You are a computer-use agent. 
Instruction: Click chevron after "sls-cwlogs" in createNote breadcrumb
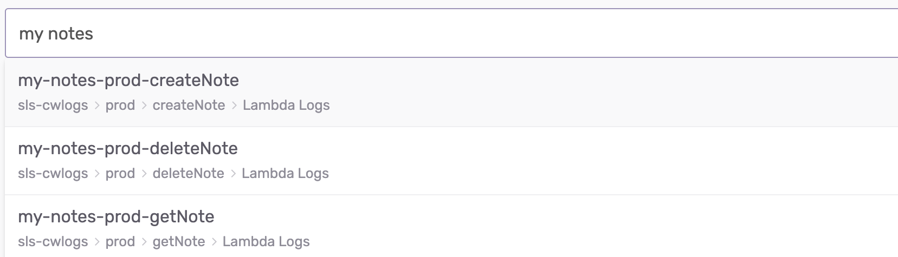point(97,106)
